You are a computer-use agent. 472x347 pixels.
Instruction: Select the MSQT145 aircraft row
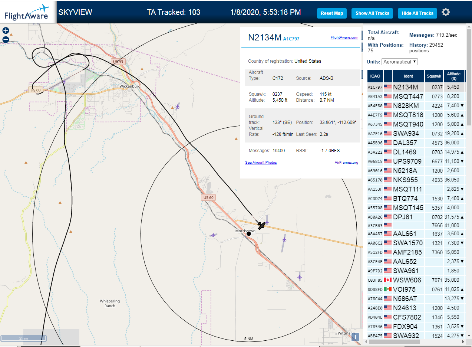pyautogui.click(x=416, y=207)
